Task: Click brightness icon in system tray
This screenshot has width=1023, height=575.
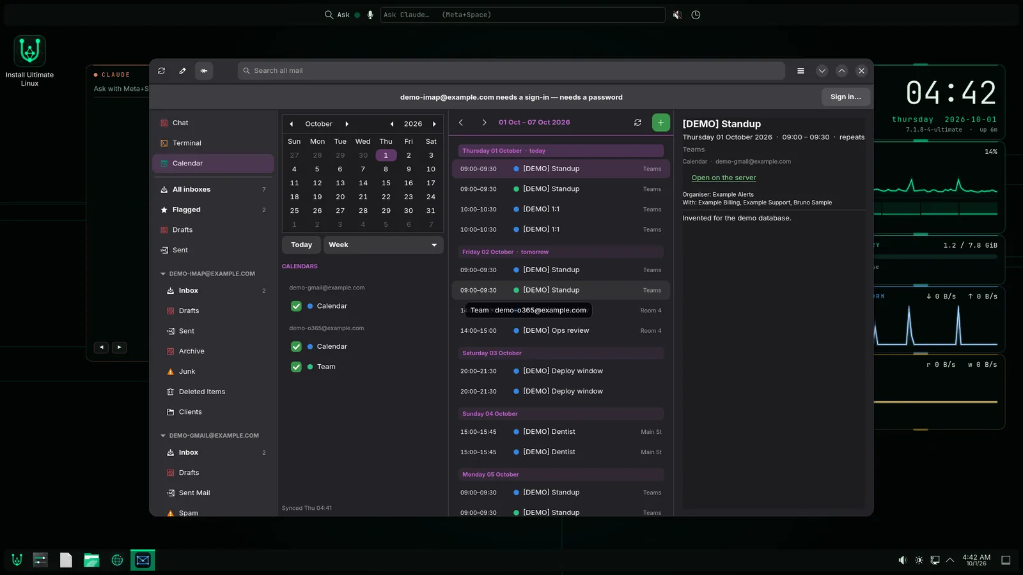Action: [919, 560]
